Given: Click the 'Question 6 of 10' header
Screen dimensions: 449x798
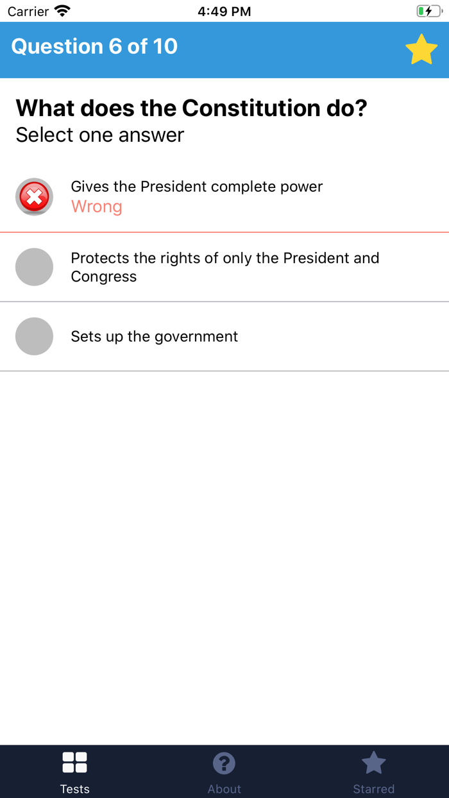Looking at the screenshot, I should tap(94, 46).
